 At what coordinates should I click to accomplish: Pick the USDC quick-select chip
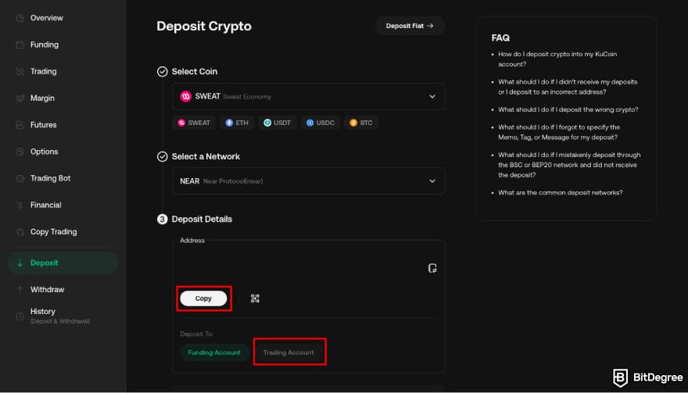321,123
